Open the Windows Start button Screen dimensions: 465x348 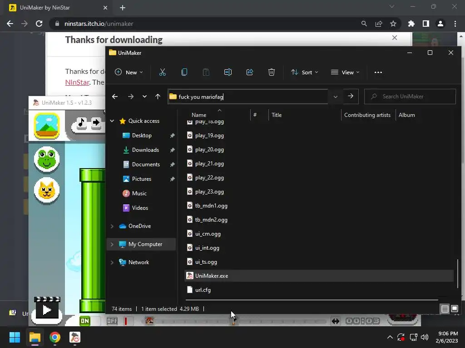(x=15, y=337)
